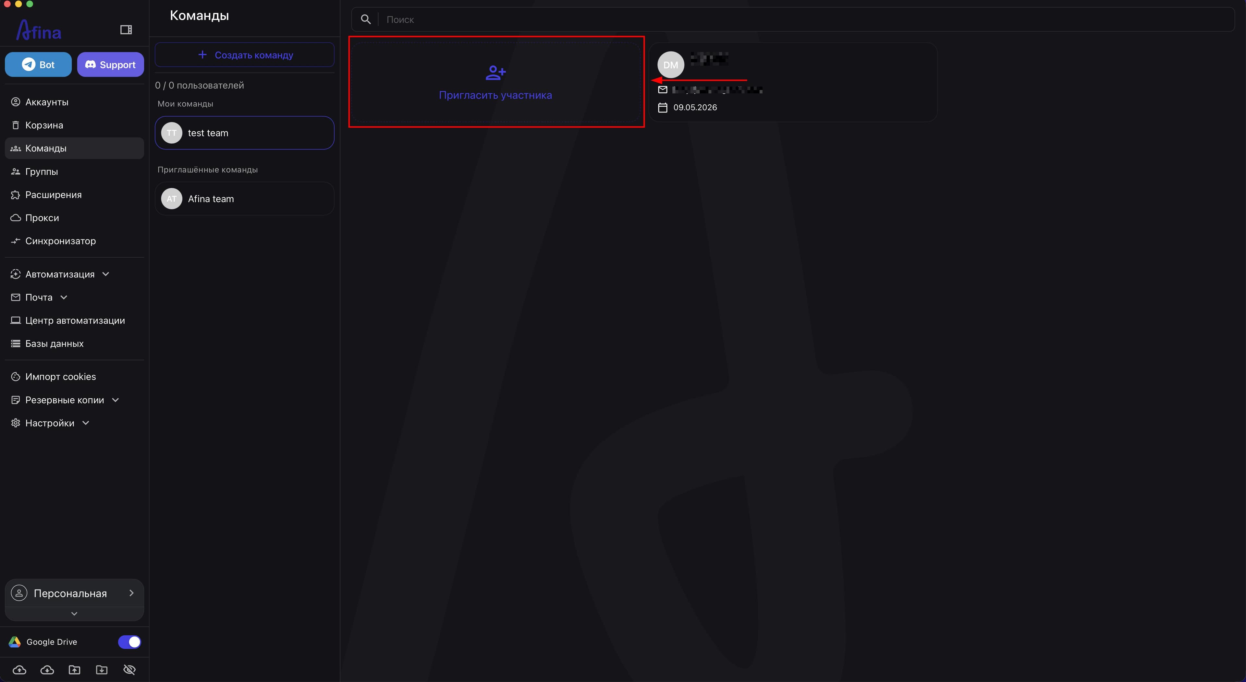Click the Расширения puzzle icon
Image resolution: width=1246 pixels, height=682 pixels.
pyautogui.click(x=16, y=195)
